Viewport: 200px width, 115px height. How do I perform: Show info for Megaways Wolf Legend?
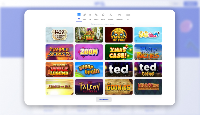click(x=48, y=75)
